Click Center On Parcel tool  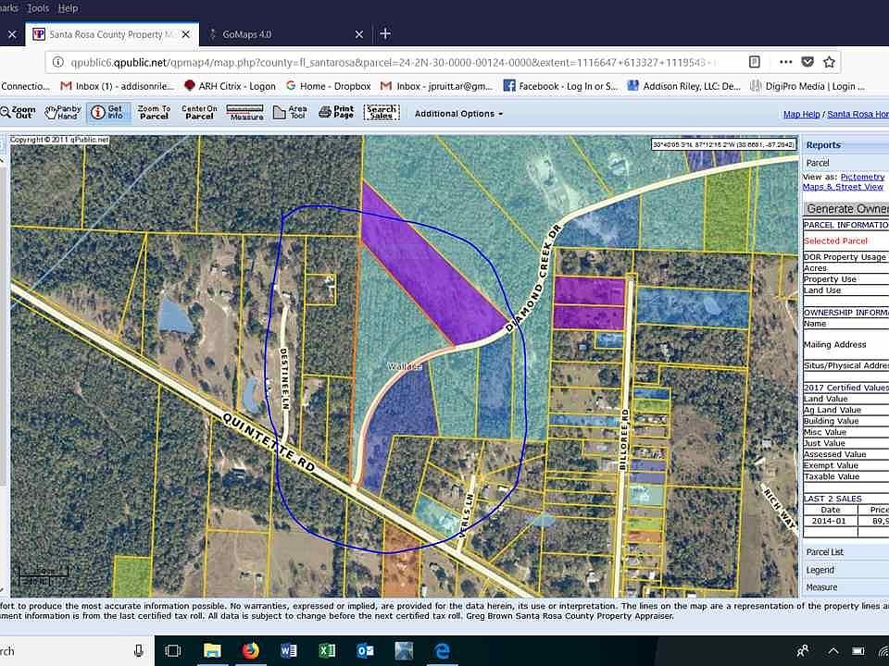199,112
